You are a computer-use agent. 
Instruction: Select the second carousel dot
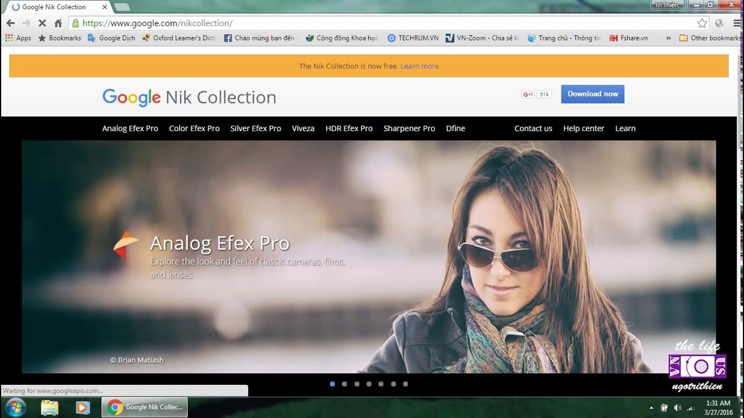(x=345, y=384)
